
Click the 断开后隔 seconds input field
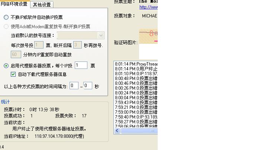coord(77,45)
